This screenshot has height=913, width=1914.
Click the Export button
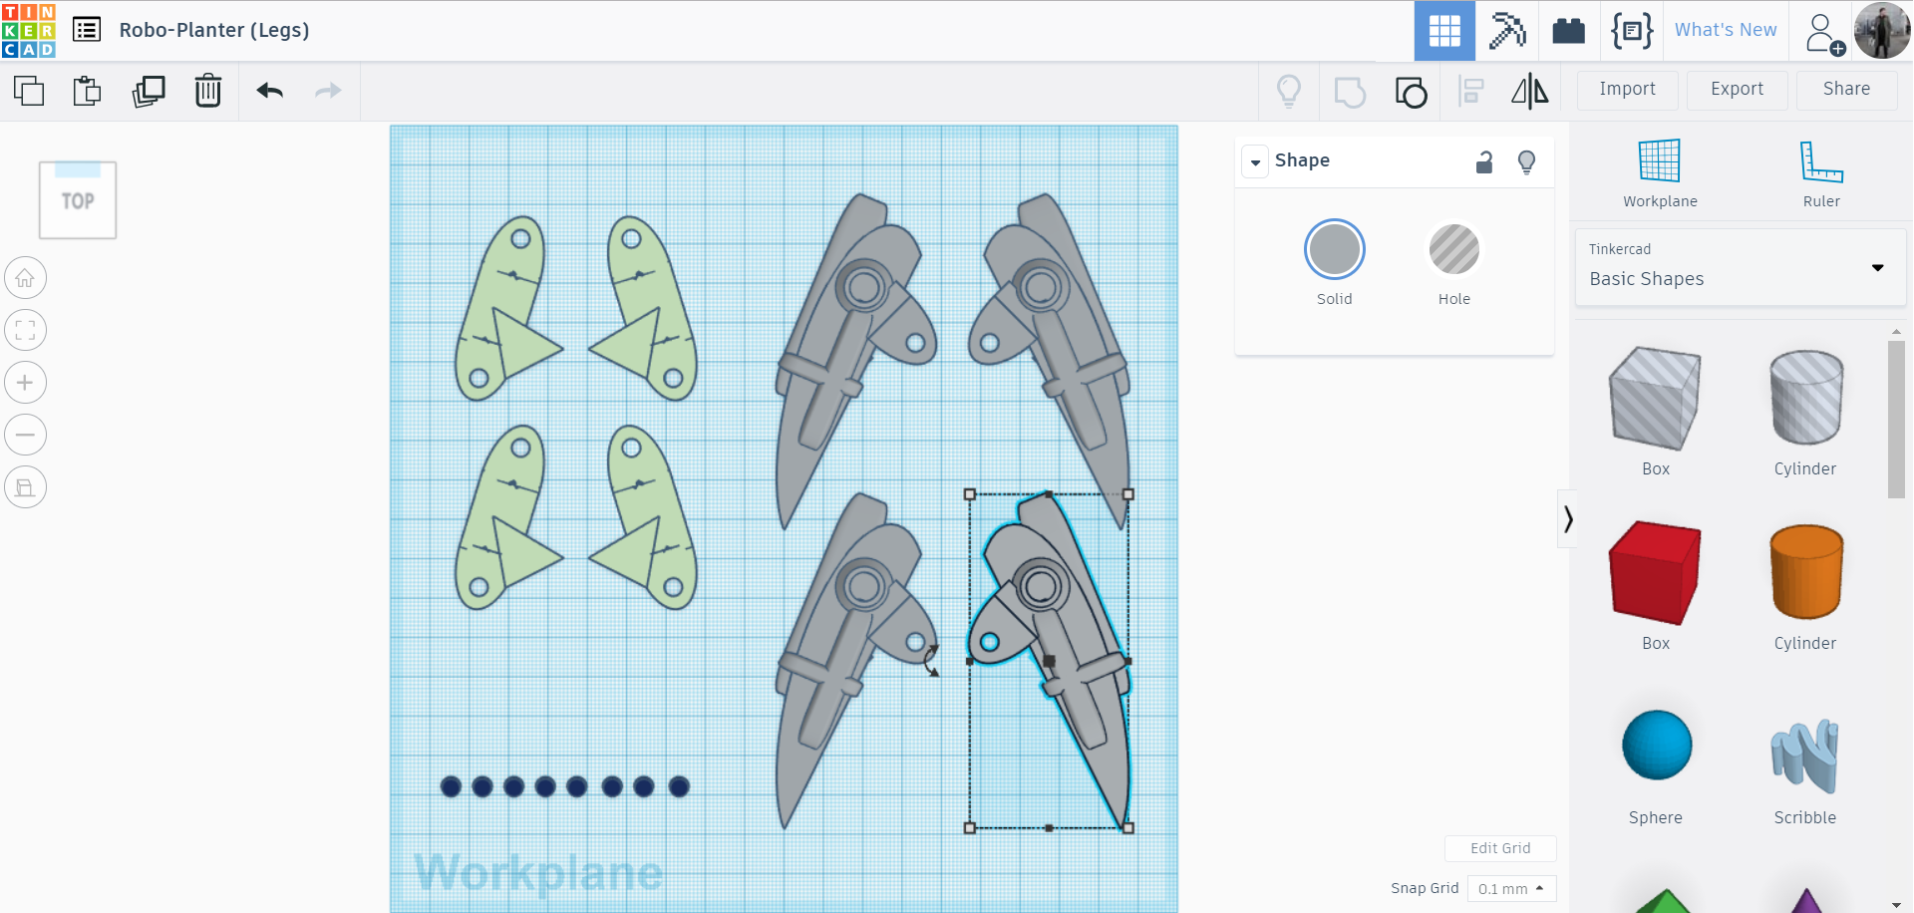point(1738,90)
